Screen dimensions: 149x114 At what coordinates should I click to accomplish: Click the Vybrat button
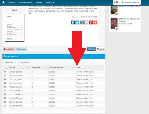100,49
